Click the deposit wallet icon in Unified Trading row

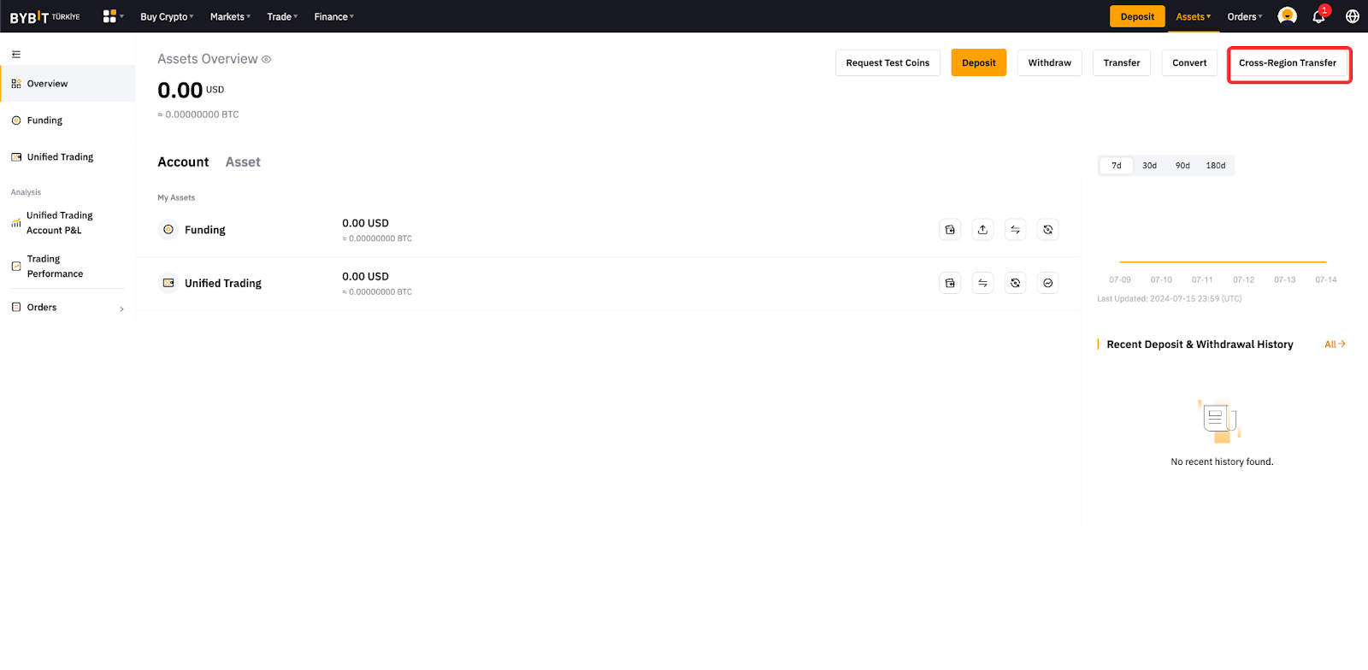tap(950, 283)
